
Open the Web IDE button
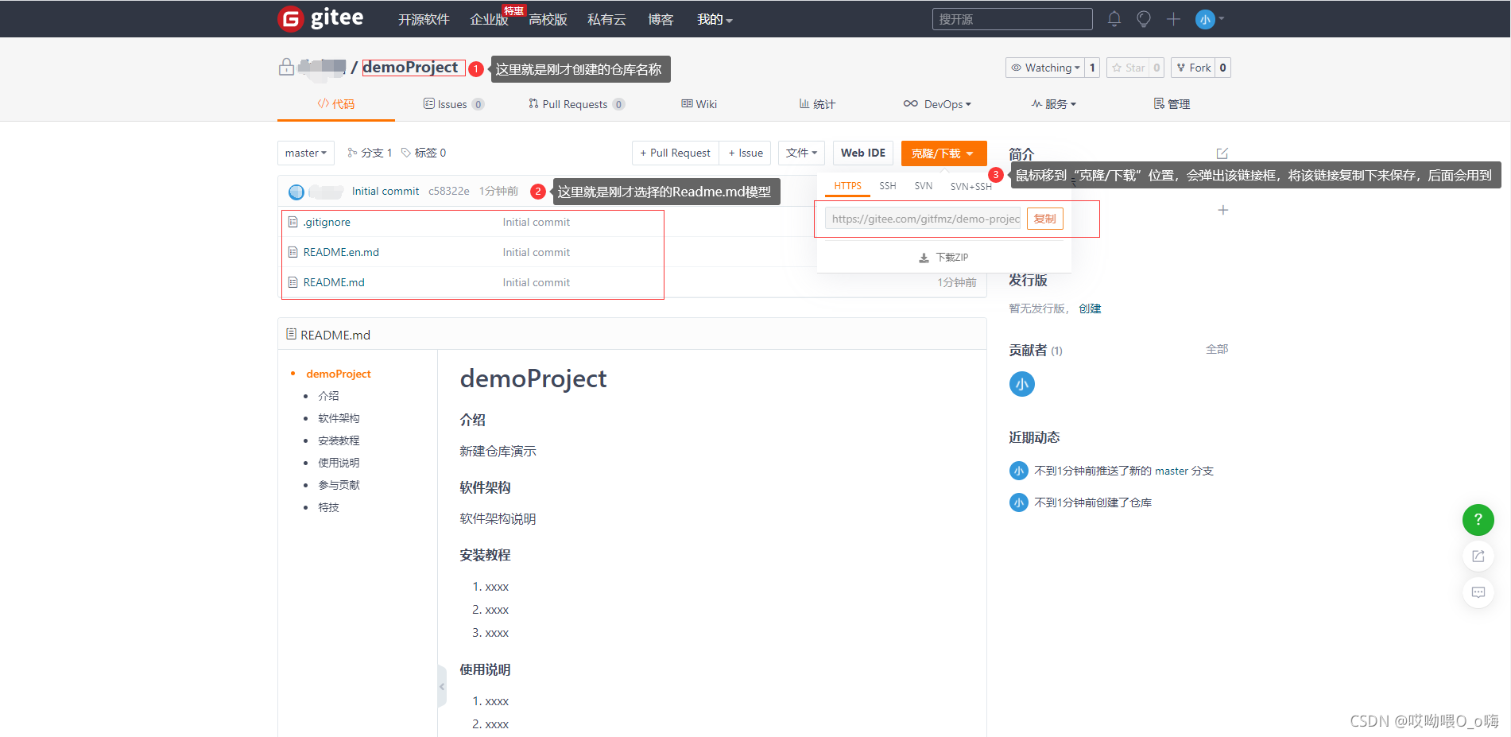(x=863, y=153)
